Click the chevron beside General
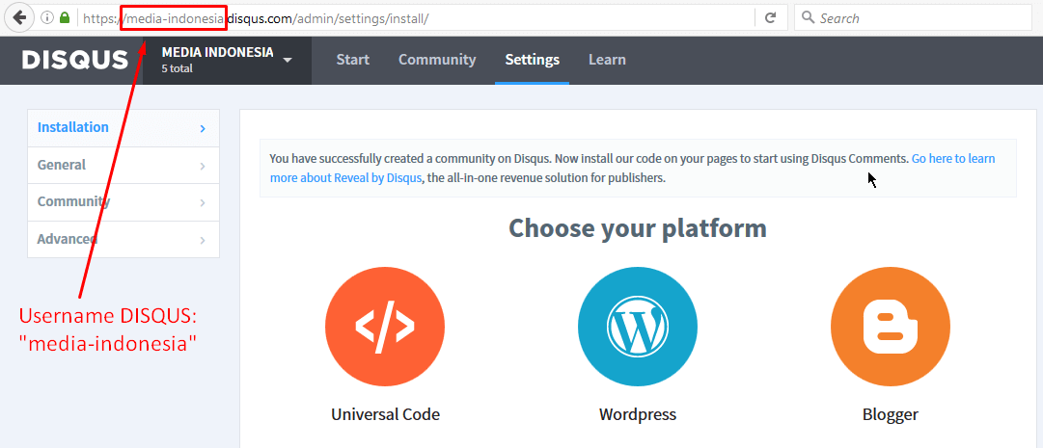1043x448 pixels. tap(203, 166)
